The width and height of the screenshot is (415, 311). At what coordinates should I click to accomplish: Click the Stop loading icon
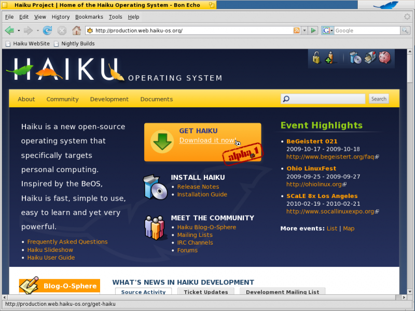point(62,31)
